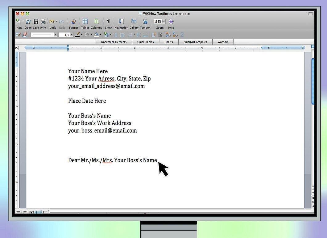
Task: Click the shading fill color bucket
Action: tap(96, 35)
